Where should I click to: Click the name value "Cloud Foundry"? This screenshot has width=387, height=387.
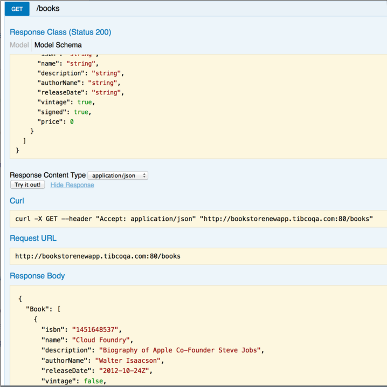tap(101, 340)
